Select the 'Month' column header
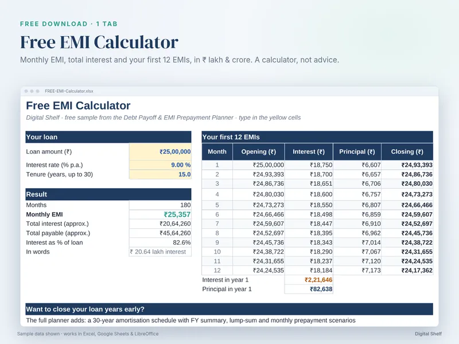This screenshot has height=344, width=459. [x=217, y=151]
